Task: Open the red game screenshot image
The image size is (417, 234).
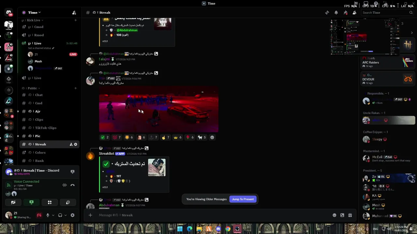Action: coord(159,110)
